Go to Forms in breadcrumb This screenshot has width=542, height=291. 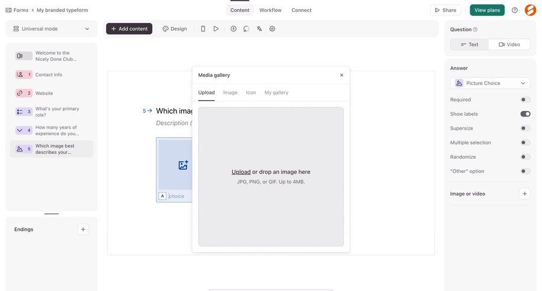20,10
